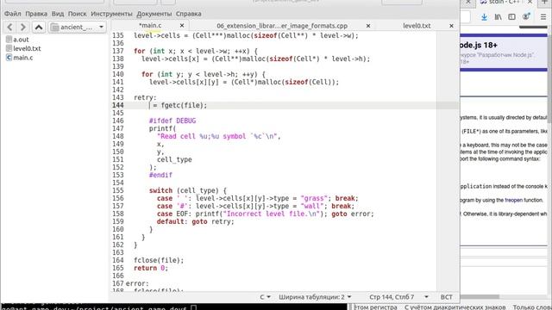Go back in file browser panel
The width and height of the screenshot is (552, 310).
click(9, 27)
